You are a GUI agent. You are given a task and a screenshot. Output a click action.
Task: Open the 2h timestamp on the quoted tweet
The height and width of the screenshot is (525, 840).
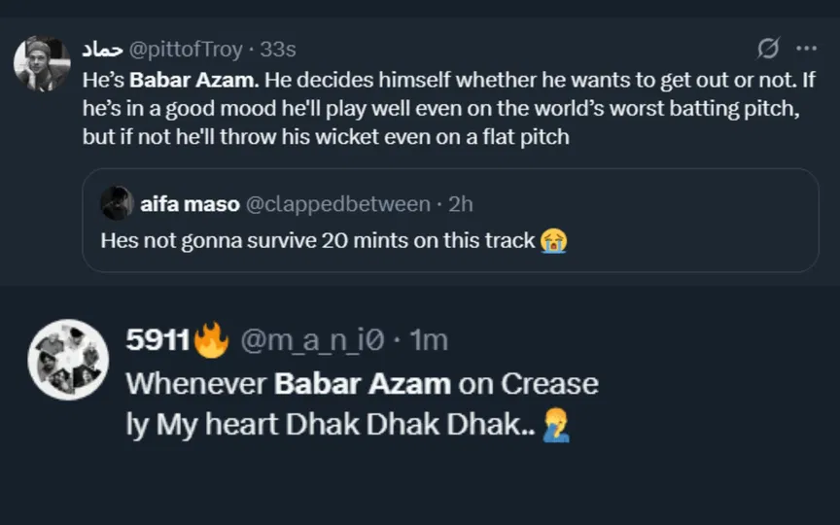(460, 204)
